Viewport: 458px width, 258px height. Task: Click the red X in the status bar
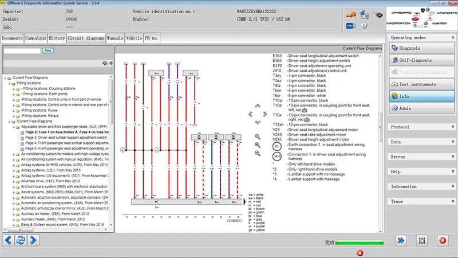360,253
